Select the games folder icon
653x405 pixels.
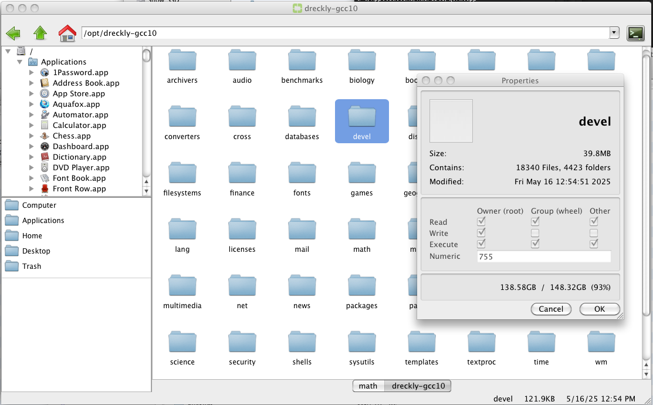[362, 173]
